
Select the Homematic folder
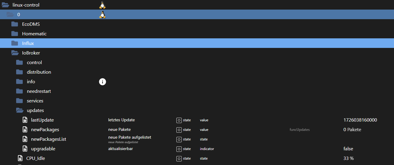point(34,34)
